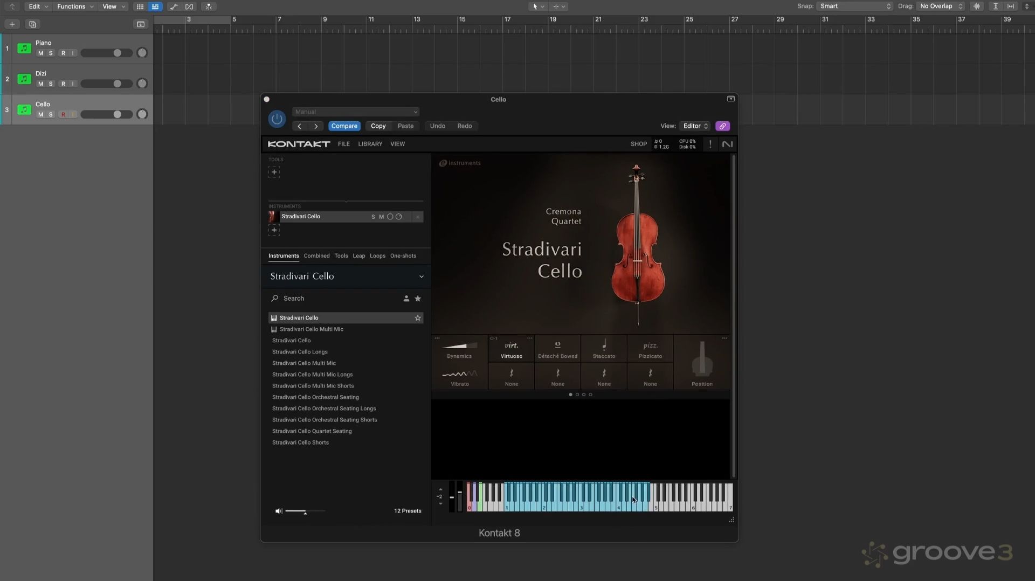The image size is (1035, 581).
Task: Open the Manual preset dropdown
Action: tap(356, 112)
